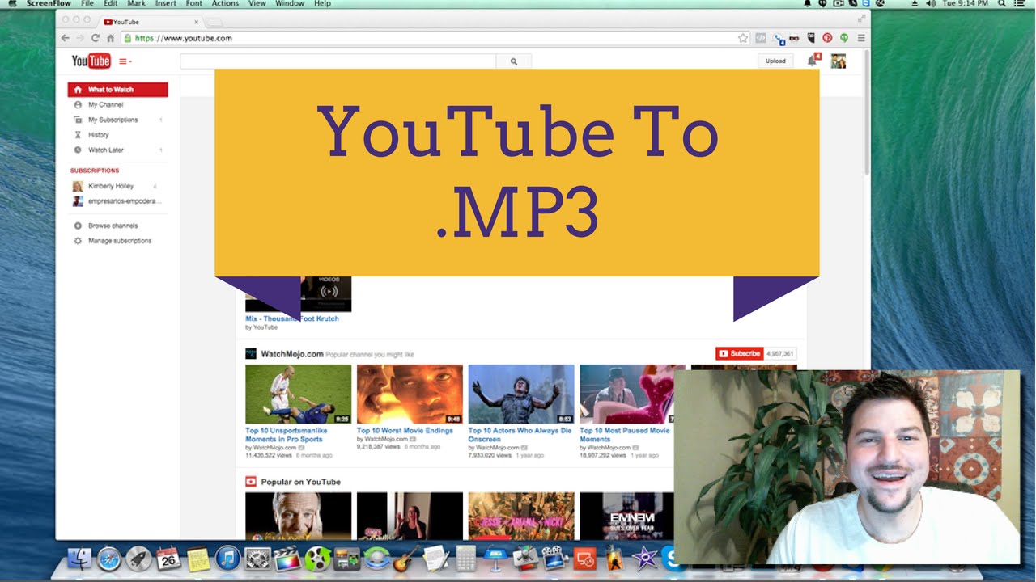Open History in sidebar
Viewport: 1036px width, 582px height.
point(98,135)
